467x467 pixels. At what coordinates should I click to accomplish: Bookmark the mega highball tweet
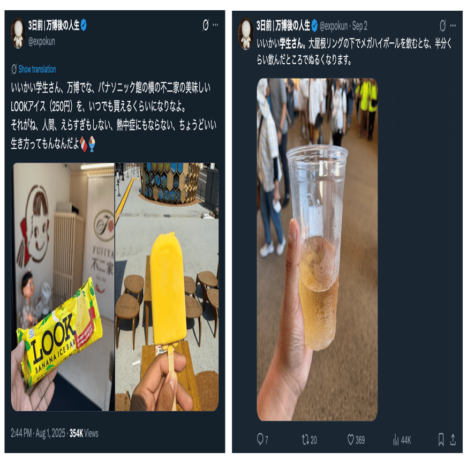pos(441,440)
